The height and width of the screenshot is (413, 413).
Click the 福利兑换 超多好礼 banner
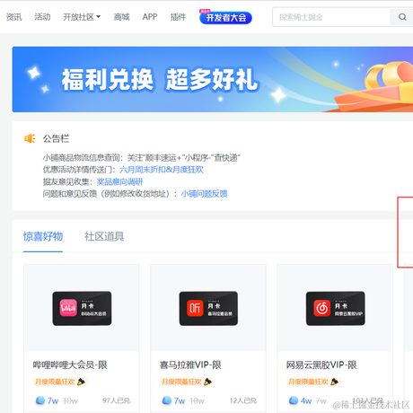[x=213, y=79]
